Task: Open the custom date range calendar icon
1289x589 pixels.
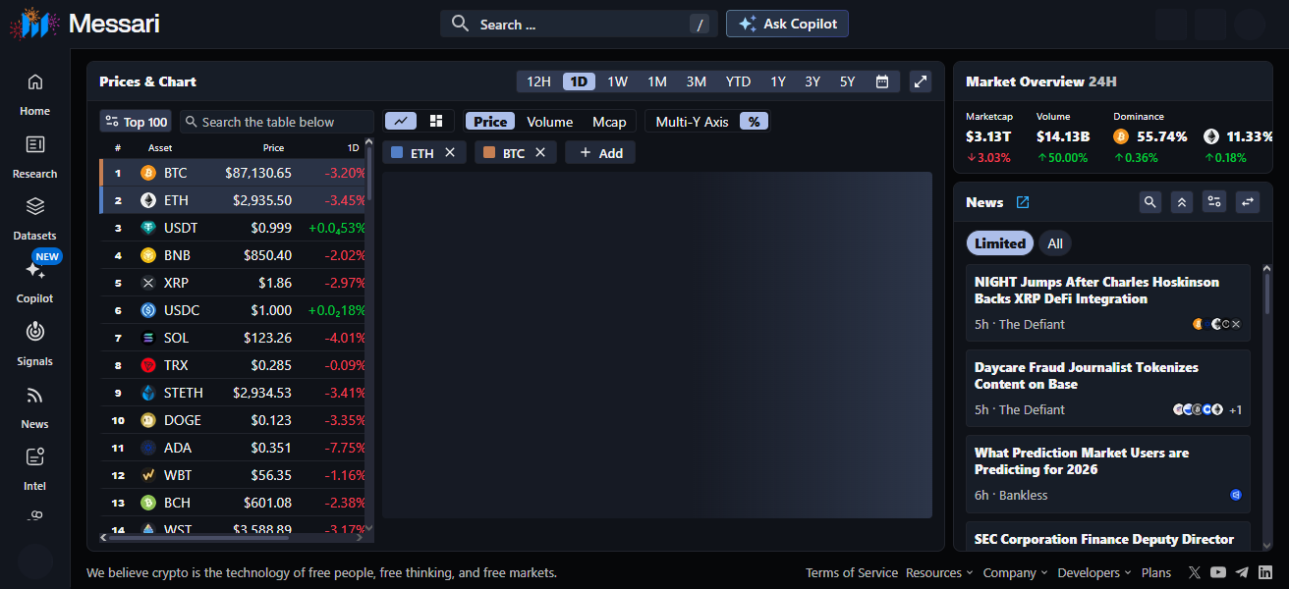Action: [x=882, y=81]
